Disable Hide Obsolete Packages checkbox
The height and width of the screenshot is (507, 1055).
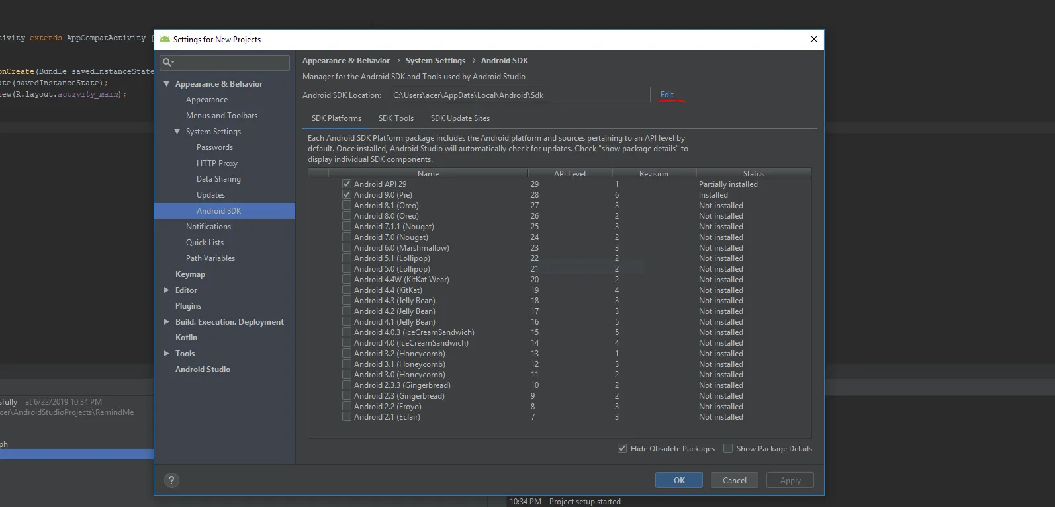coord(622,448)
